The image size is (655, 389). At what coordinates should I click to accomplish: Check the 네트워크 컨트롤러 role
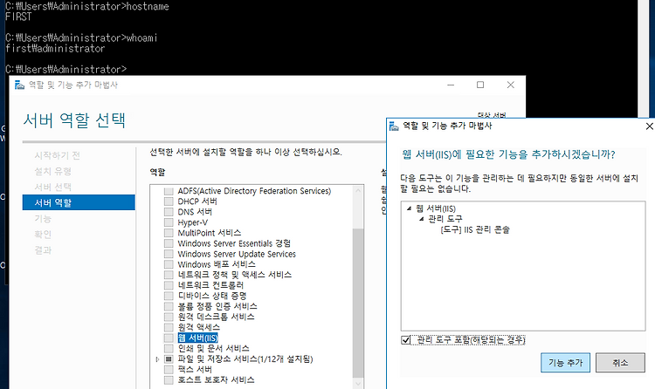[169, 285]
